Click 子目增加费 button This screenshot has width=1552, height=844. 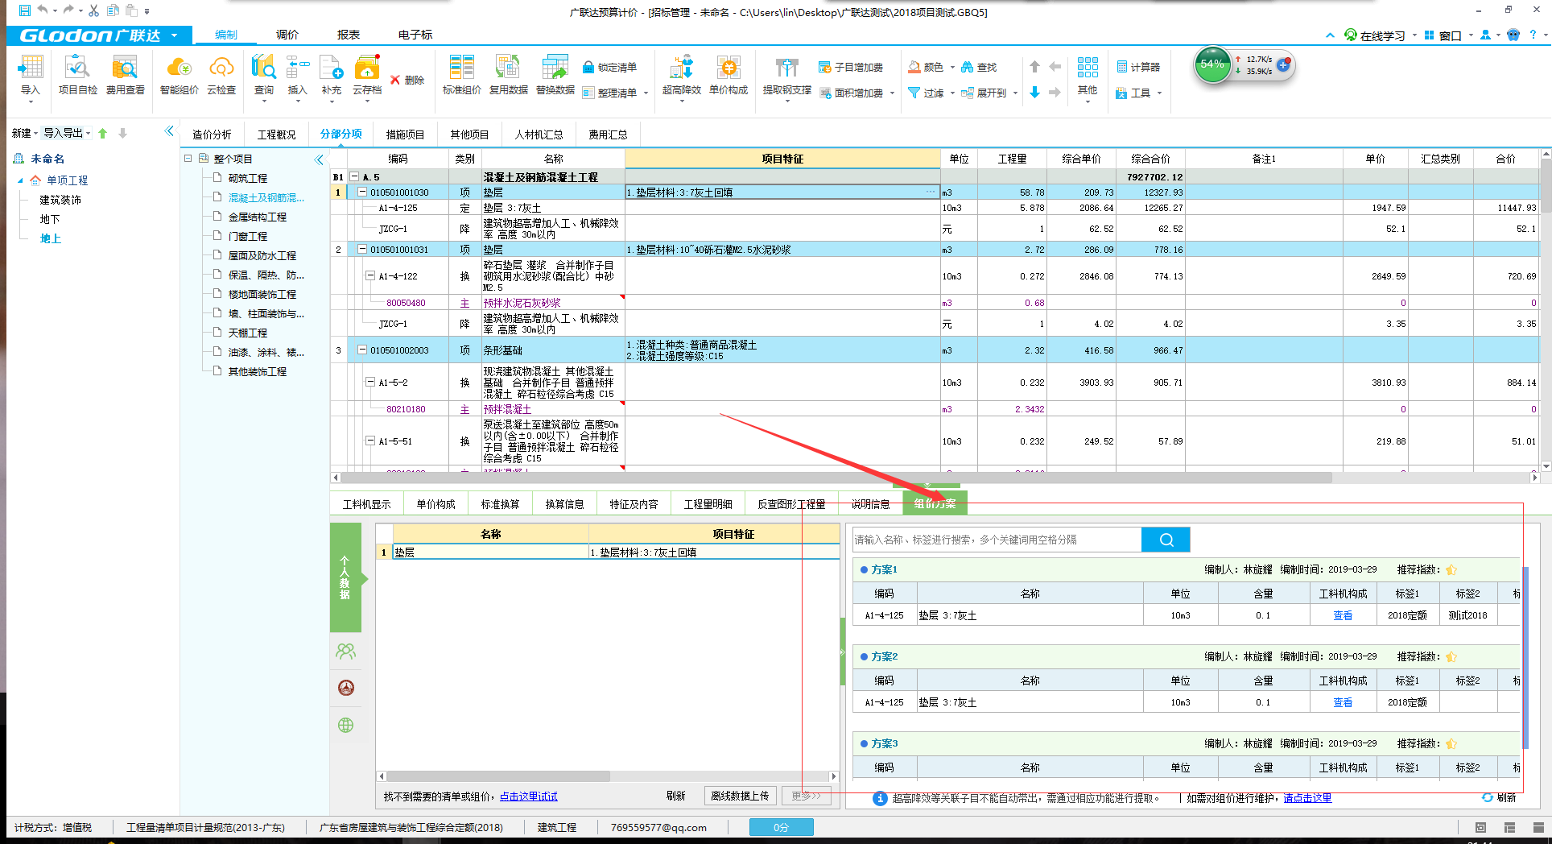(x=851, y=68)
